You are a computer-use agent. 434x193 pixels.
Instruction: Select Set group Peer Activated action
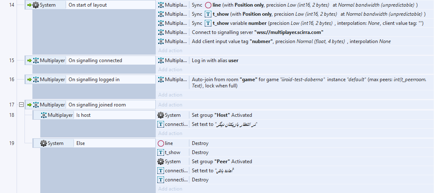222,162
